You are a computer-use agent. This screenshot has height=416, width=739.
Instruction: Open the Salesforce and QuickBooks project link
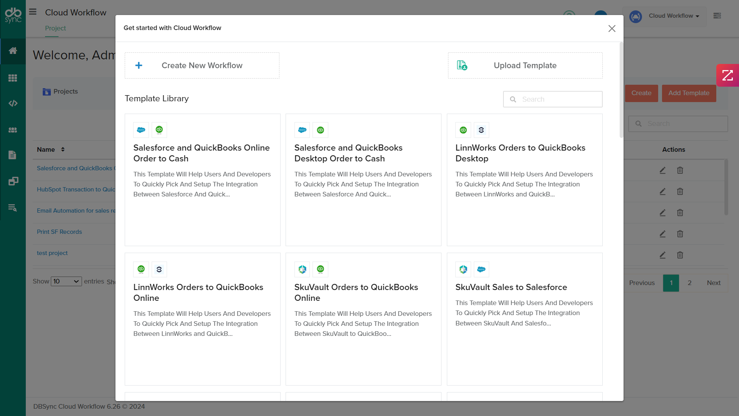coord(76,168)
